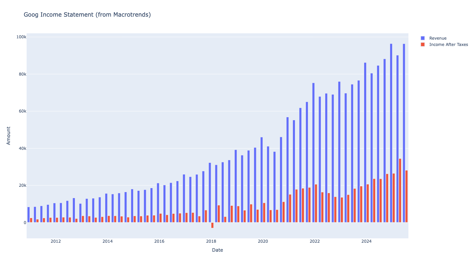Click the first blue Revenue bar on left
This screenshot has height=265, width=474.
(x=29, y=215)
